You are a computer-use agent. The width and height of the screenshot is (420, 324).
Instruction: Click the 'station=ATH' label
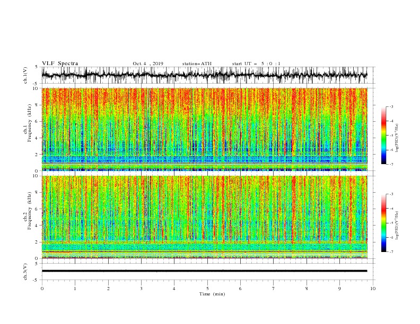(x=197, y=64)
